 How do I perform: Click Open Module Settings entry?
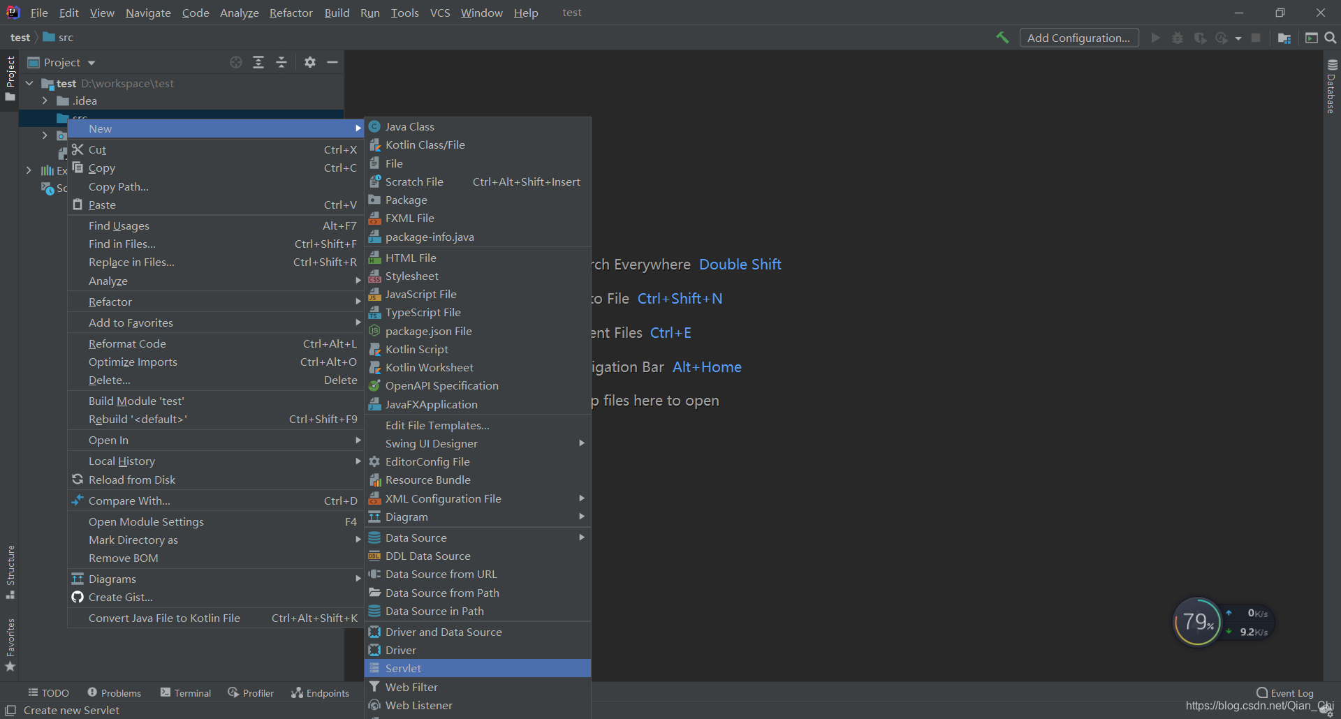pyautogui.click(x=215, y=521)
